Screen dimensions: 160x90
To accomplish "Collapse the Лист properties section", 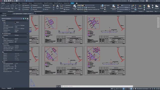I will tap(27, 37).
